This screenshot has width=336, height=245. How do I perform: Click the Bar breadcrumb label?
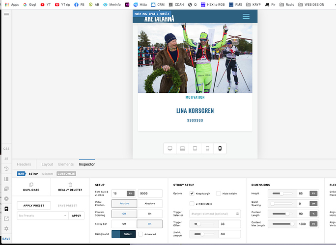pos(21,174)
